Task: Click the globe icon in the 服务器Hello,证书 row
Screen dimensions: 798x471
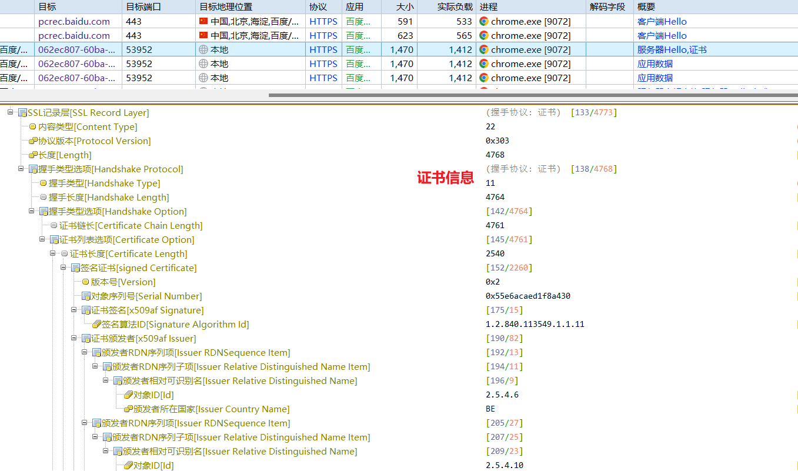Action: 203,49
